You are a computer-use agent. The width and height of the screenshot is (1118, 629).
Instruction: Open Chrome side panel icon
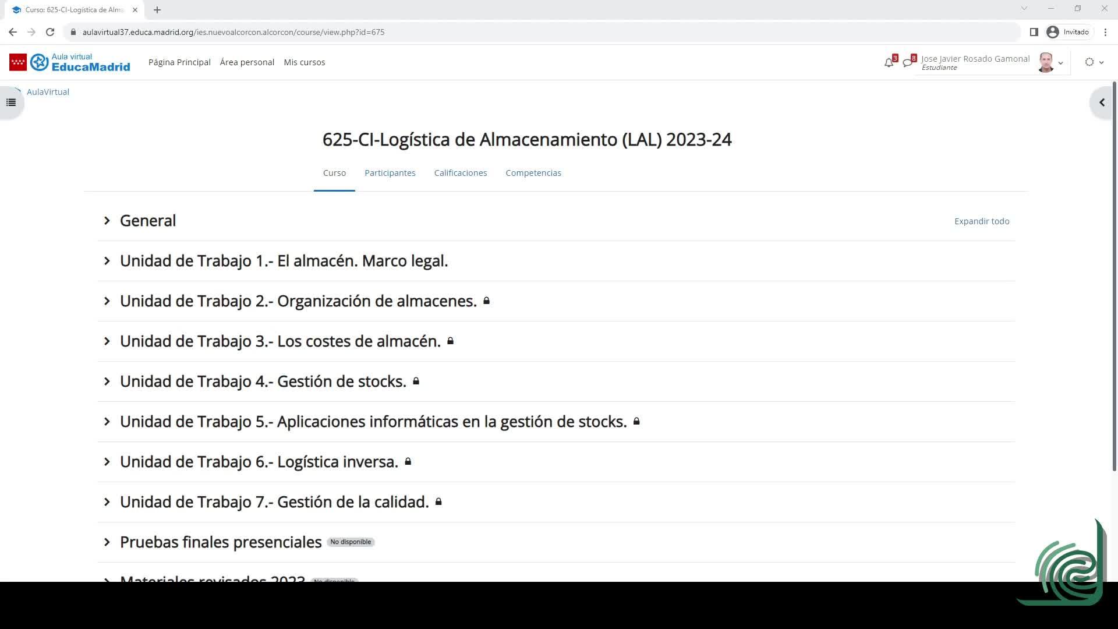point(1034,32)
